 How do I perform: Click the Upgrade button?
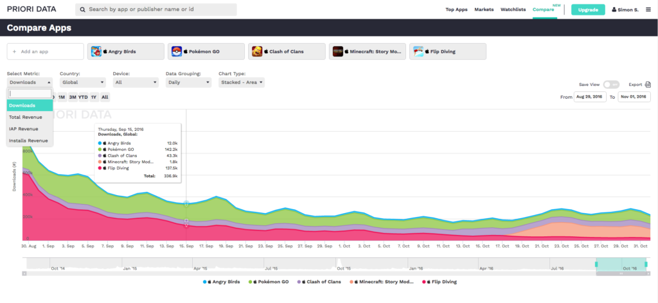pos(588,10)
